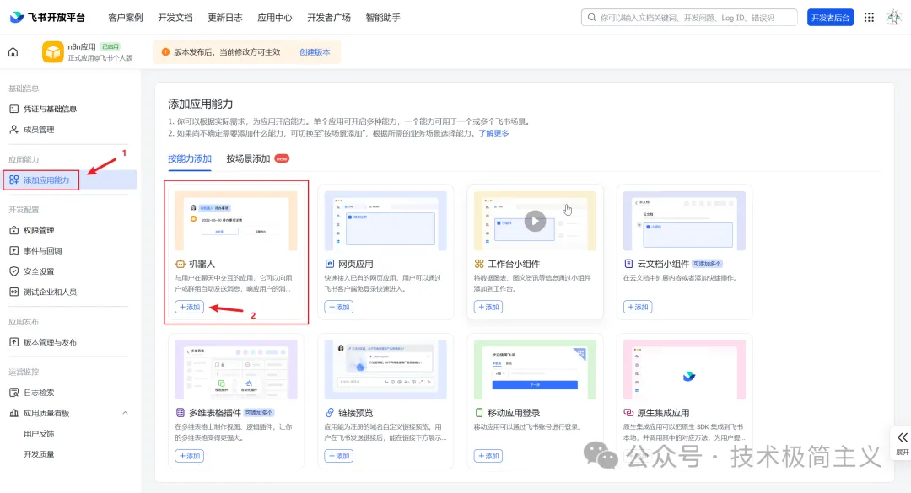Image resolution: width=911 pixels, height=493 pixels.
Task: Open 应用中心 in the top menu
Action: click(x=274, y=16)
